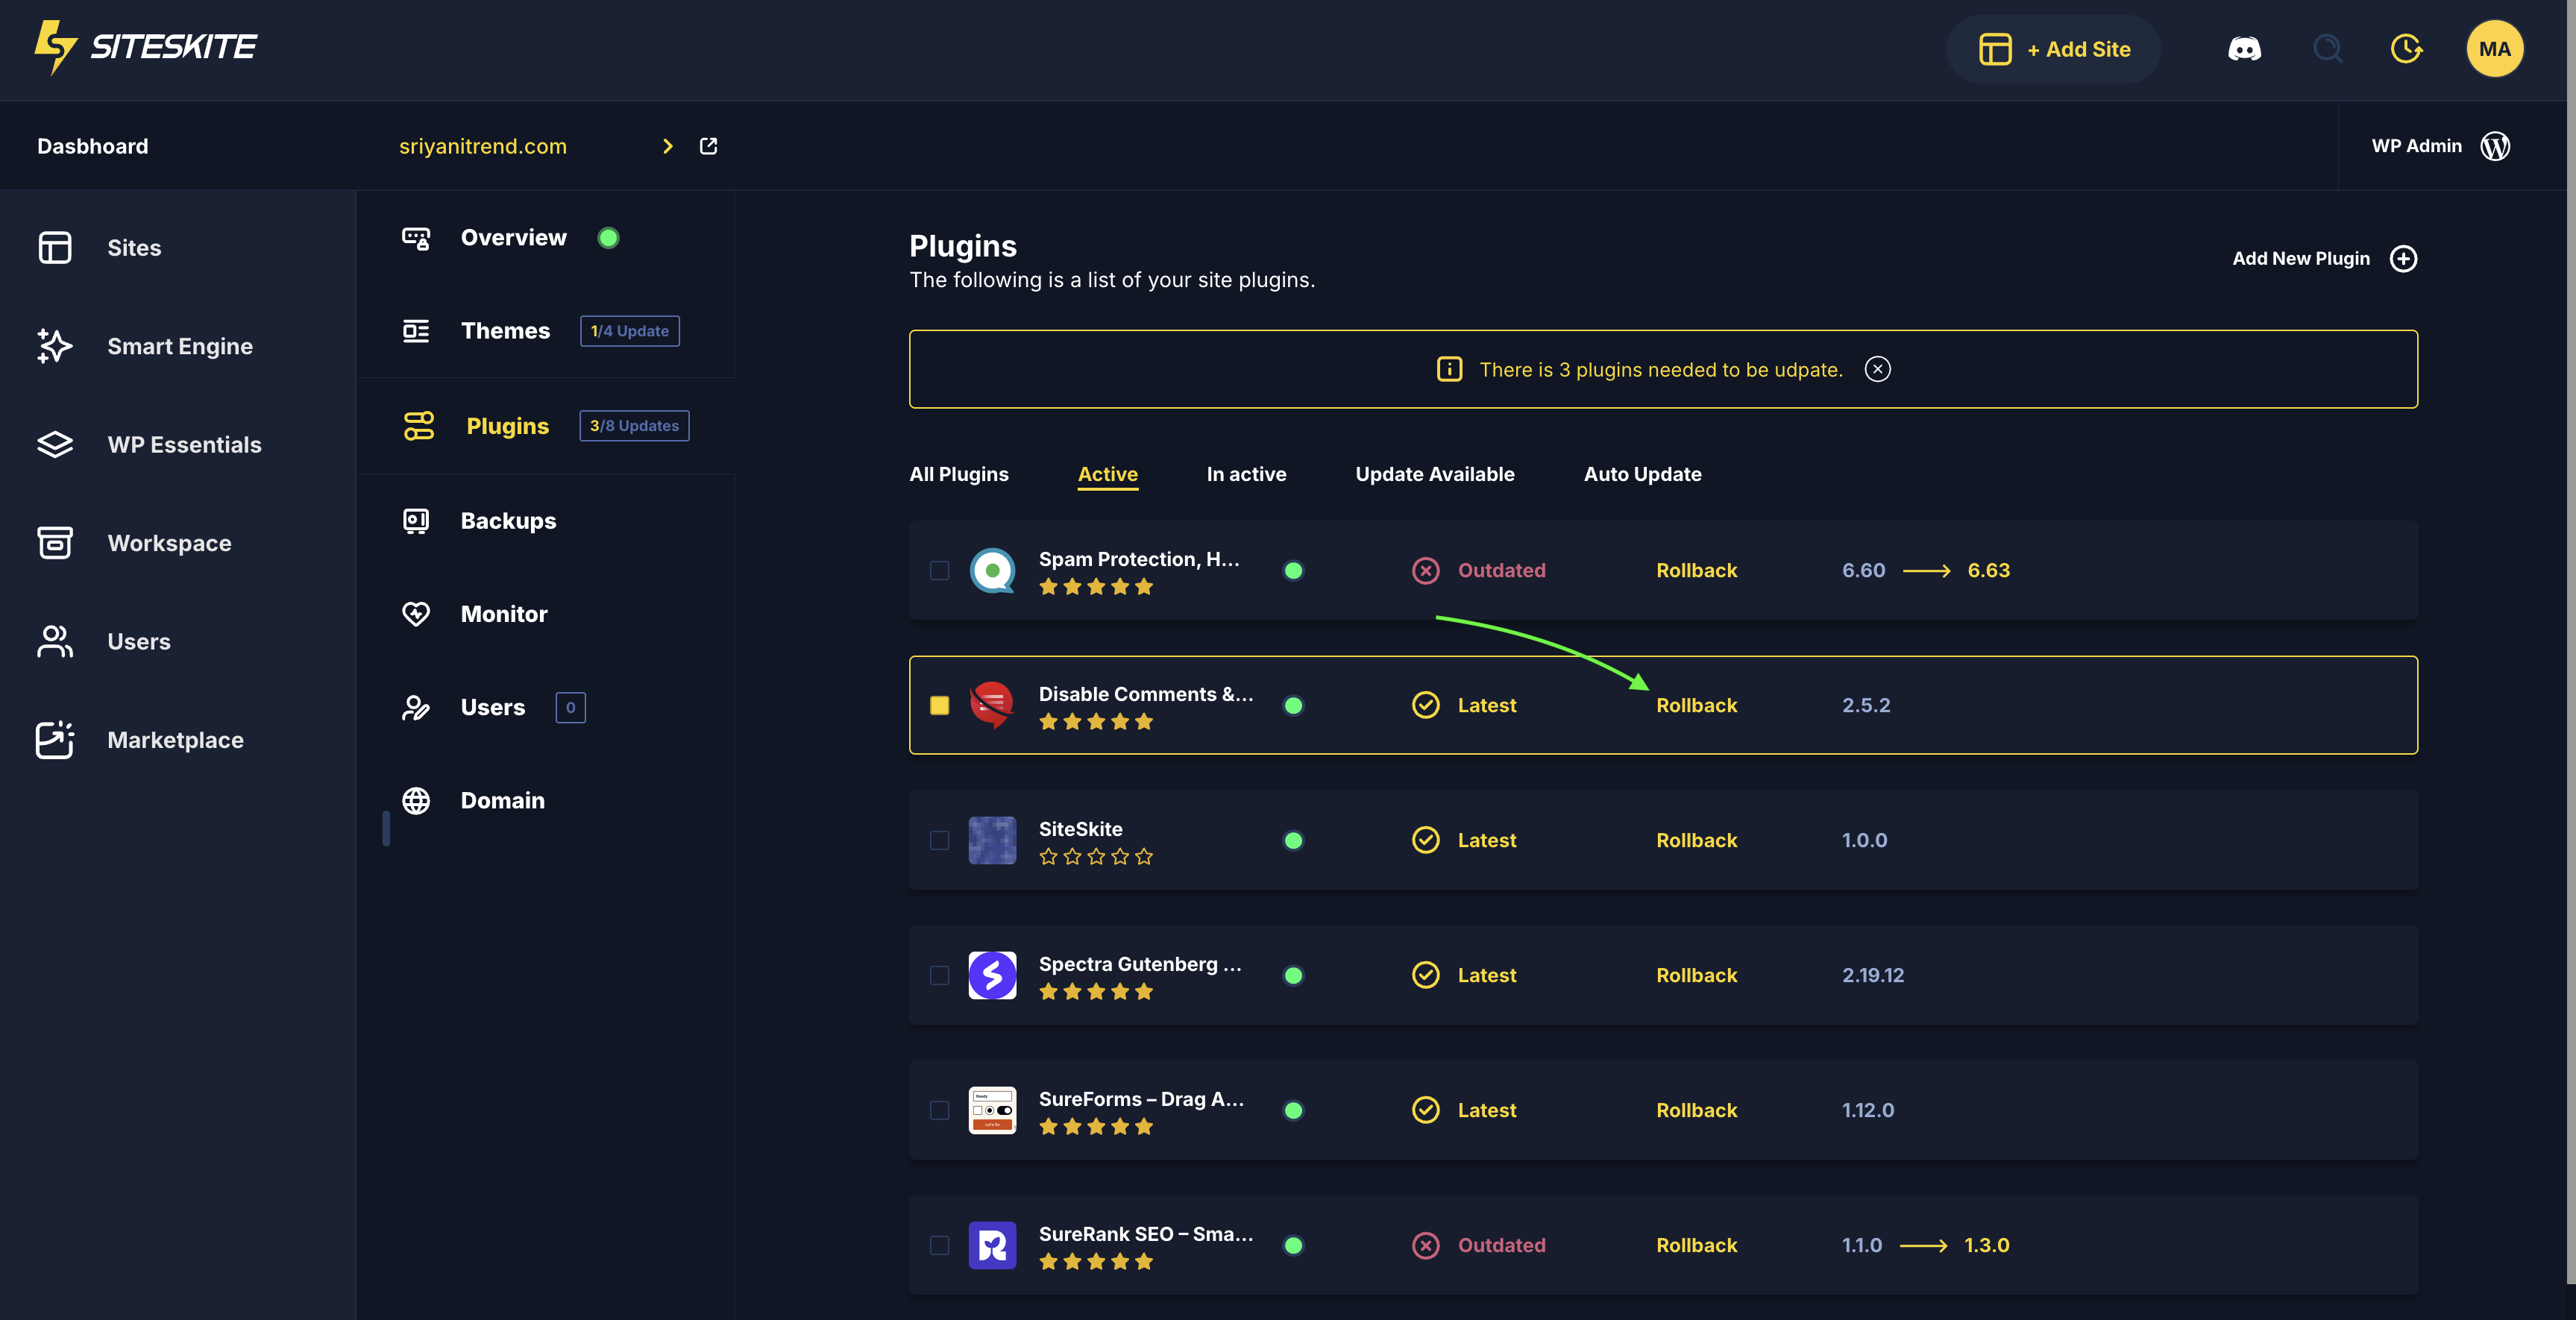The width and height of the screenshot is (2576, 1320).
Task: Click the Add Site button
Action: (2054, 49)
